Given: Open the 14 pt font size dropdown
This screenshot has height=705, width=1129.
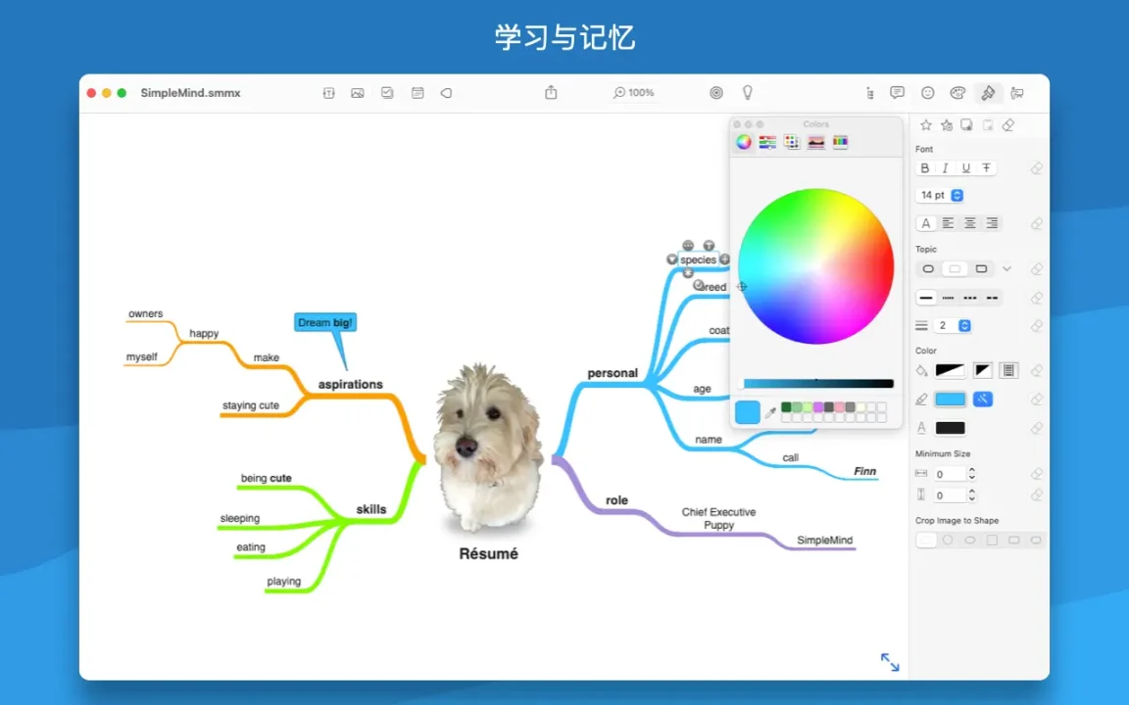Looking at the screenshot, I should (940, 195).
